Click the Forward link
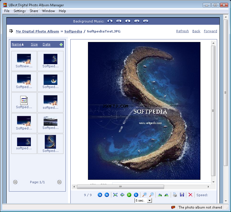 [210, 31]
